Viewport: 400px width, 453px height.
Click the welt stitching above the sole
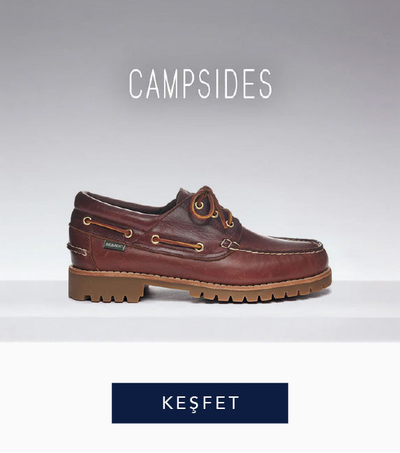[x=202, y=280]
